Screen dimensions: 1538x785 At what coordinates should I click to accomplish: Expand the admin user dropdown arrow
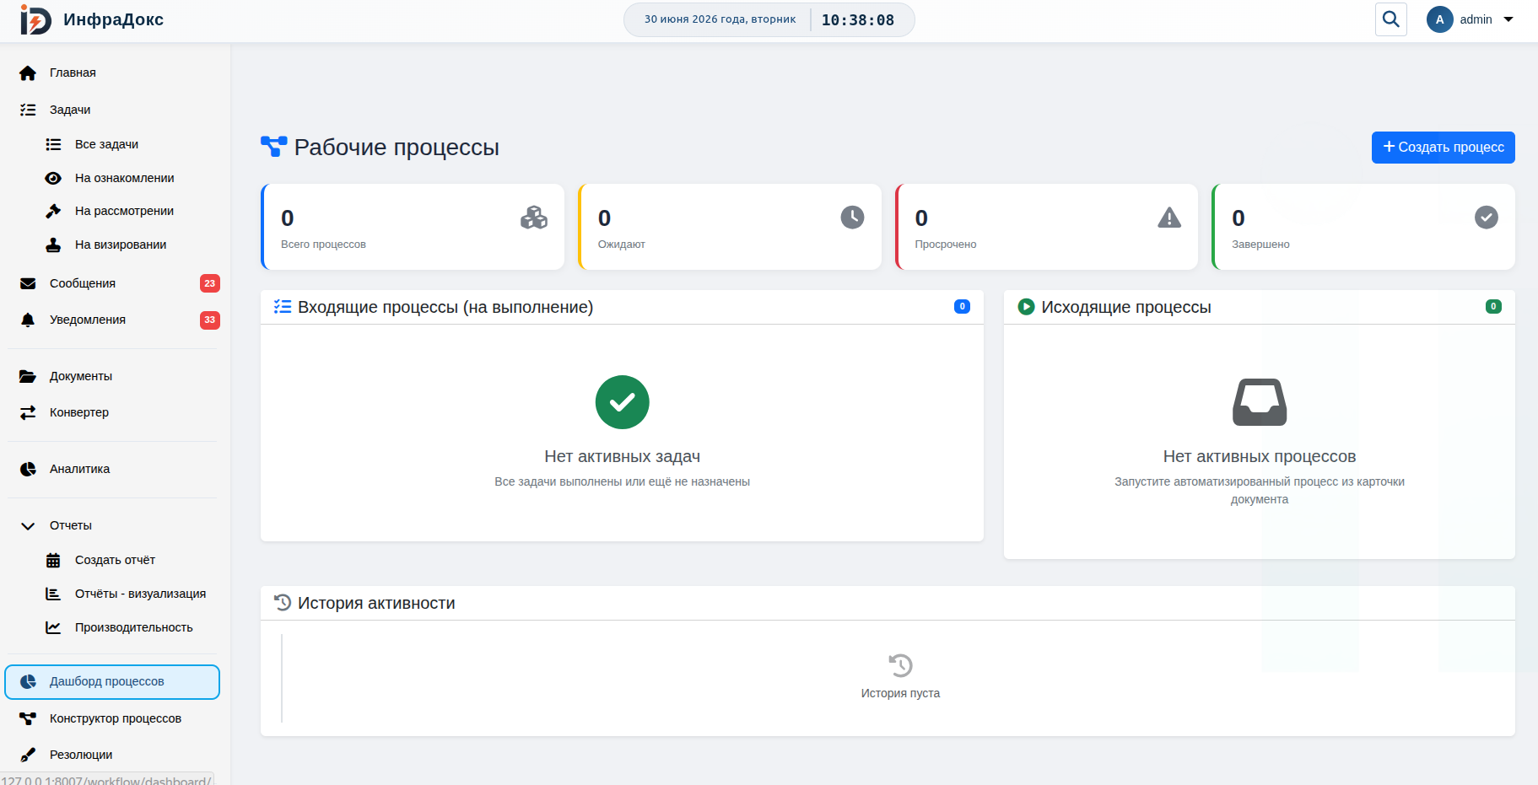click(1508, 19)
